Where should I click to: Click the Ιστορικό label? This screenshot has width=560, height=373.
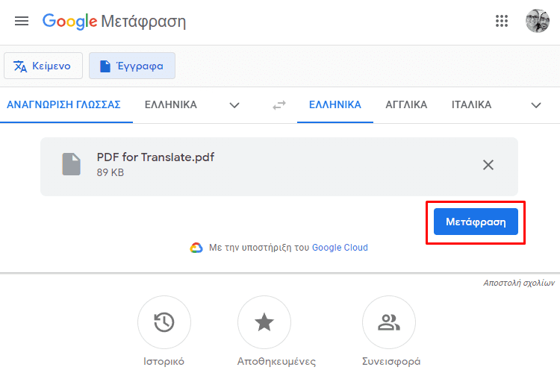[164, 362]
